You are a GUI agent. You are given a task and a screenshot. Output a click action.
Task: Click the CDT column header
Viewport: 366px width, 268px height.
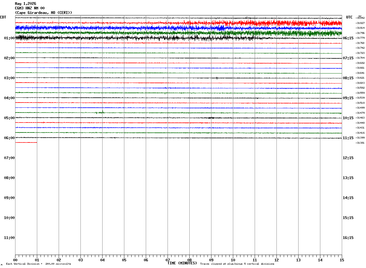pyautogui.click(x=3, y=17)
